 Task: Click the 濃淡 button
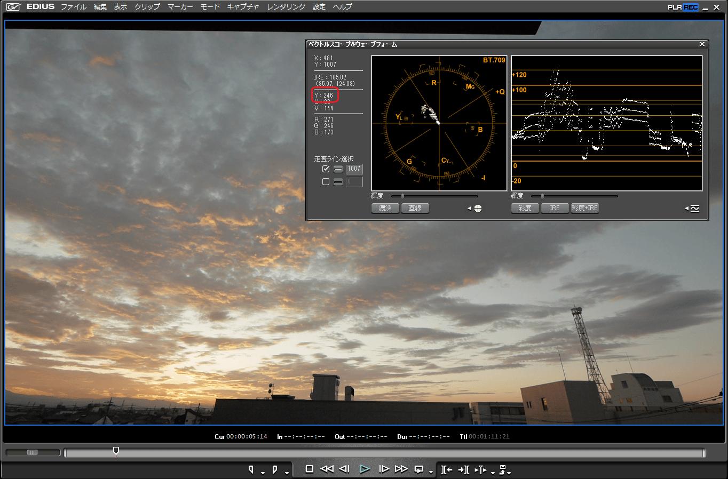click(385, 208)
